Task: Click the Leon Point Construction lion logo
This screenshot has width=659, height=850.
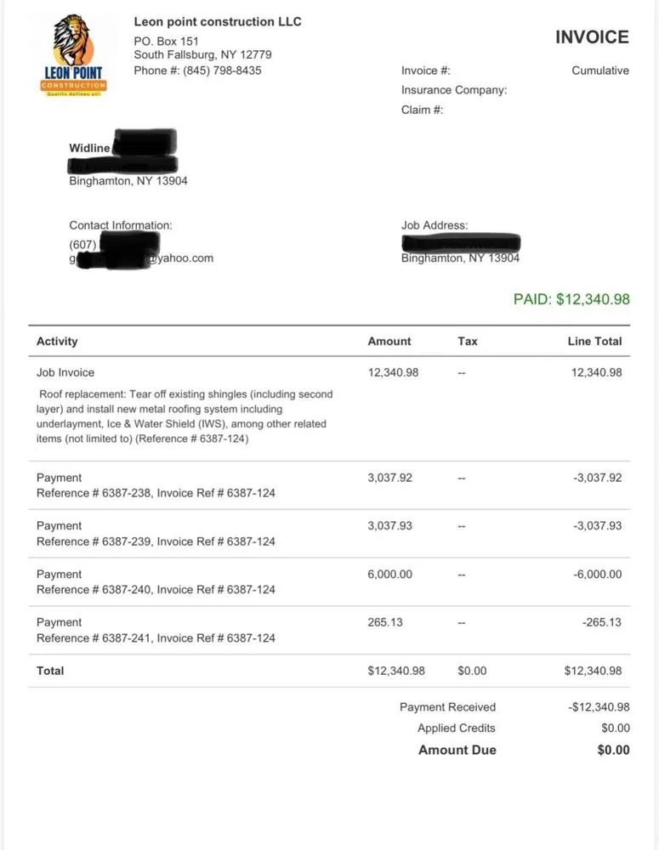Action: pos(74,53)
